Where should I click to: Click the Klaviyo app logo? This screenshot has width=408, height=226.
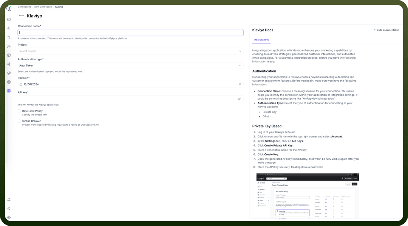(x=22, y=16)
